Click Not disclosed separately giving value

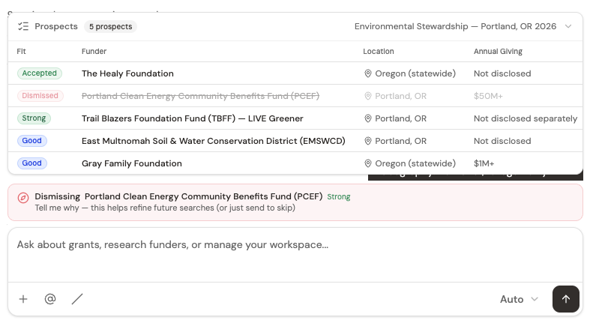point(526,118)
